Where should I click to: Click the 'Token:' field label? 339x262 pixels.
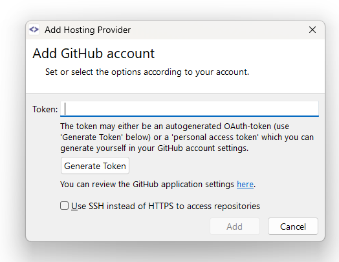[45, 109]
